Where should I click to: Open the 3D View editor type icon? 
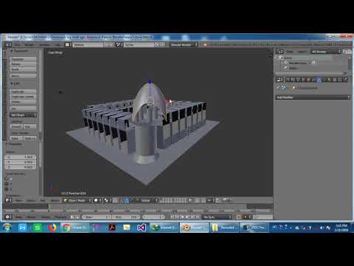tap(8, 200)
